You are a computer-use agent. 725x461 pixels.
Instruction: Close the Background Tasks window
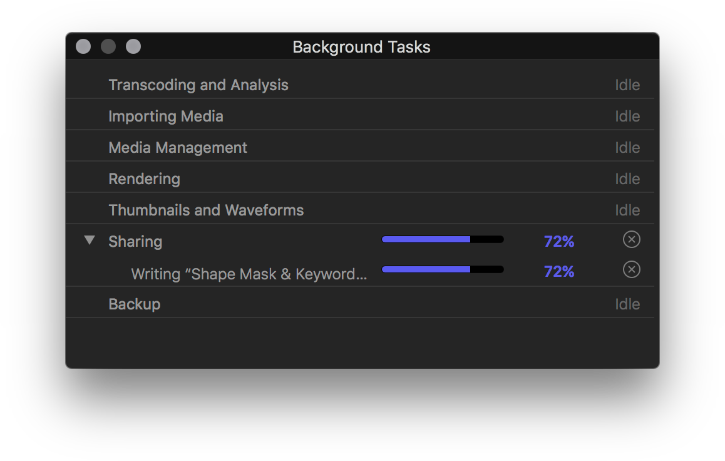coord(83,46)
